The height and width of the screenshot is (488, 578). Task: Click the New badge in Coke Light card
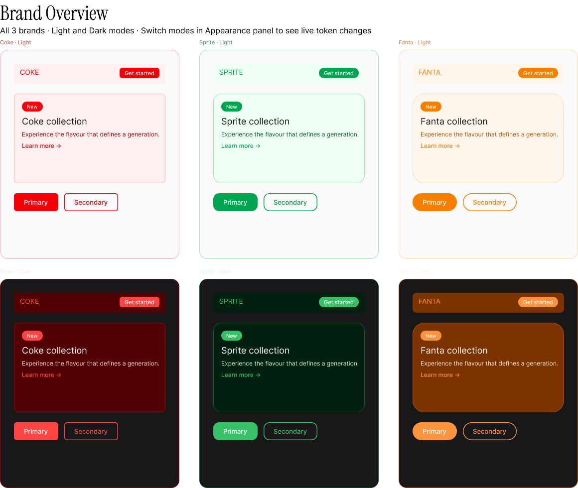(x=32, y=107)
